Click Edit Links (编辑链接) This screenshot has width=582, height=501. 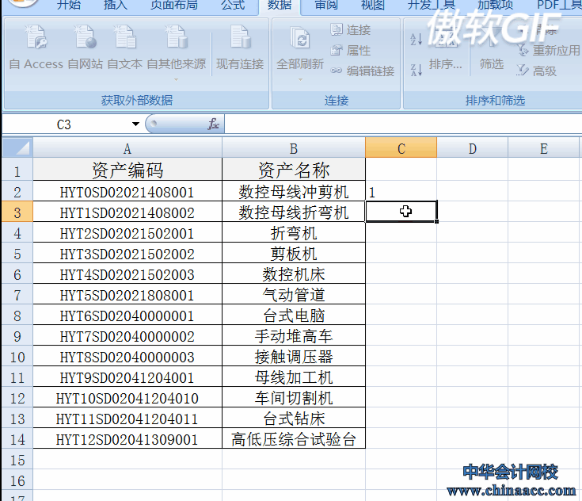point(363,71)
